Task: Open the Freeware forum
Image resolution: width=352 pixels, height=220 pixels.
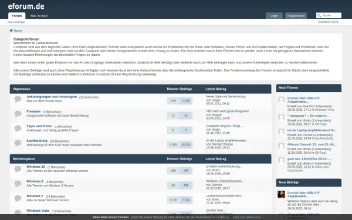Action: pos(33,111)
